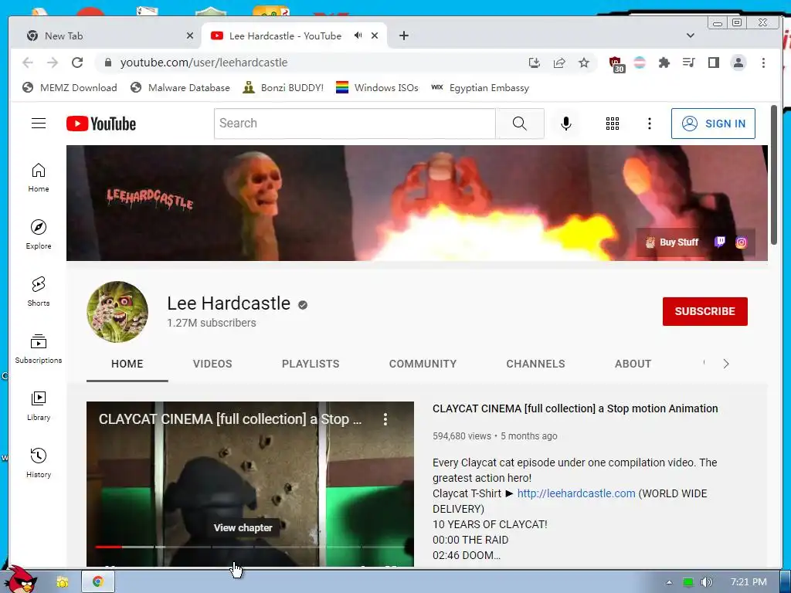Click the Buy Stuff banner link
The width and height of the screenshot is (791, 593).
click(x=672, y=242)
